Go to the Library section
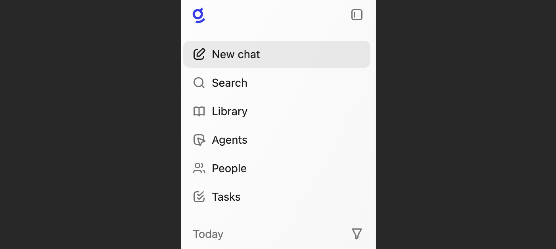 [x=277, y=111]
